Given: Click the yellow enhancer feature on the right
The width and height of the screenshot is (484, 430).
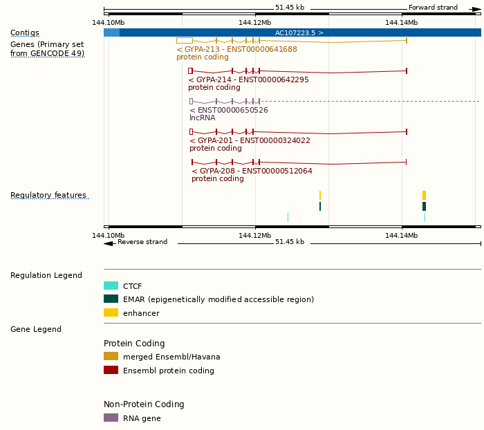Looking at the screenshot, I should click(x=424, y=195).
